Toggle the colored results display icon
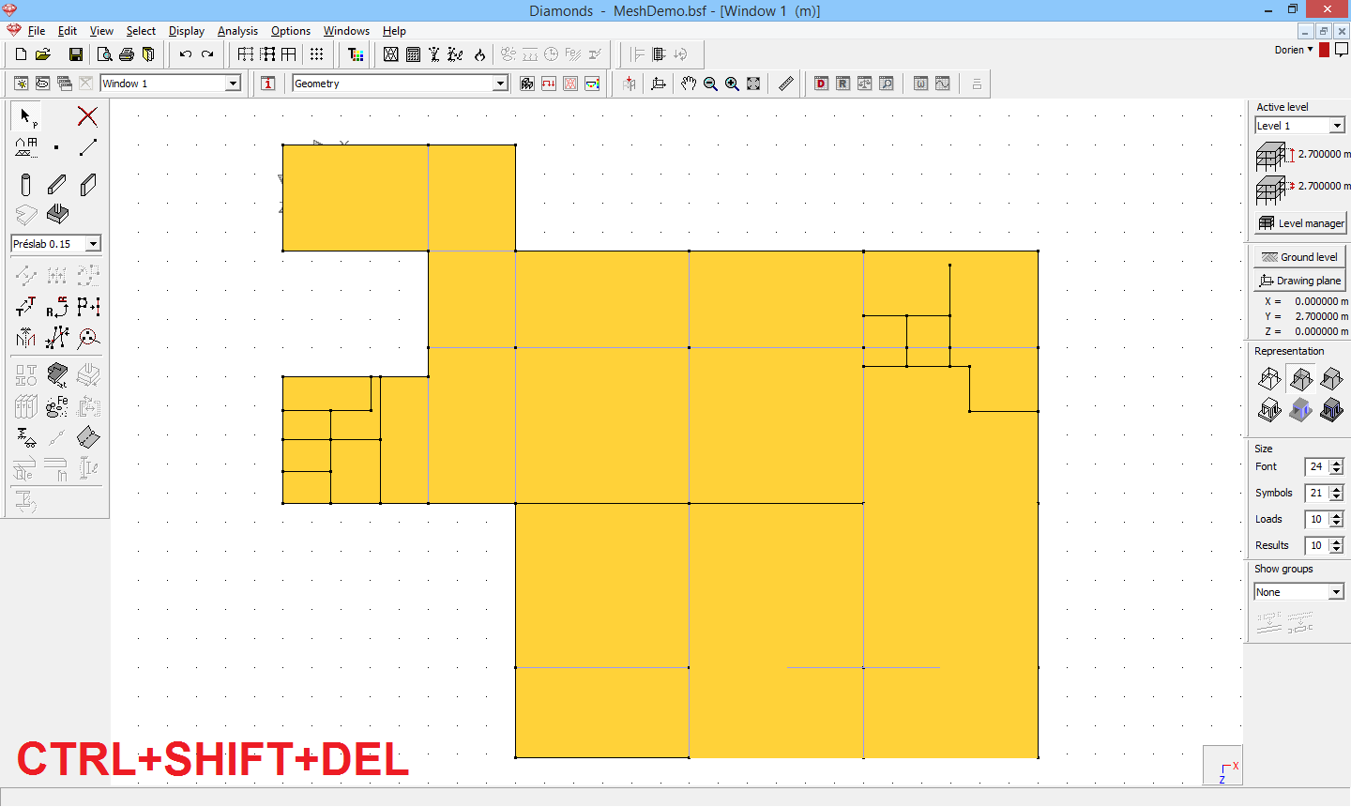 [592, 84]
